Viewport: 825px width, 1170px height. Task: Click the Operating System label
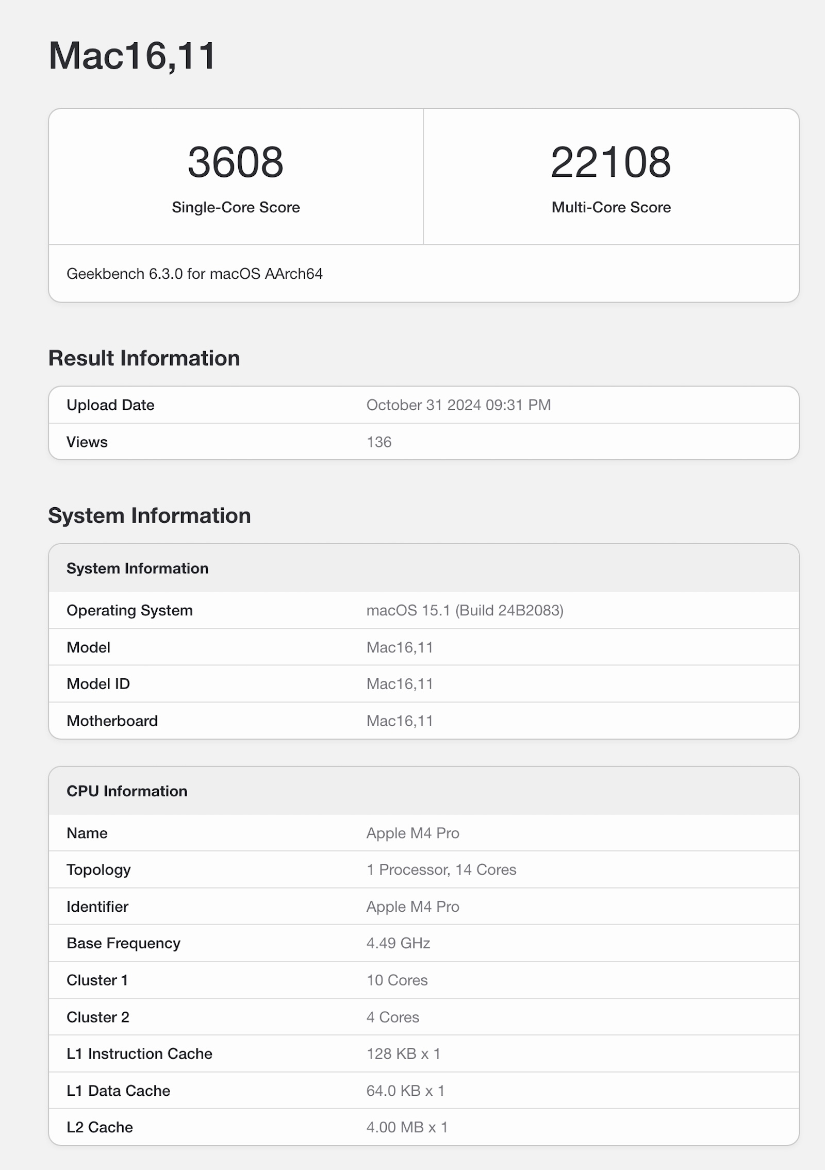(129, 610)
